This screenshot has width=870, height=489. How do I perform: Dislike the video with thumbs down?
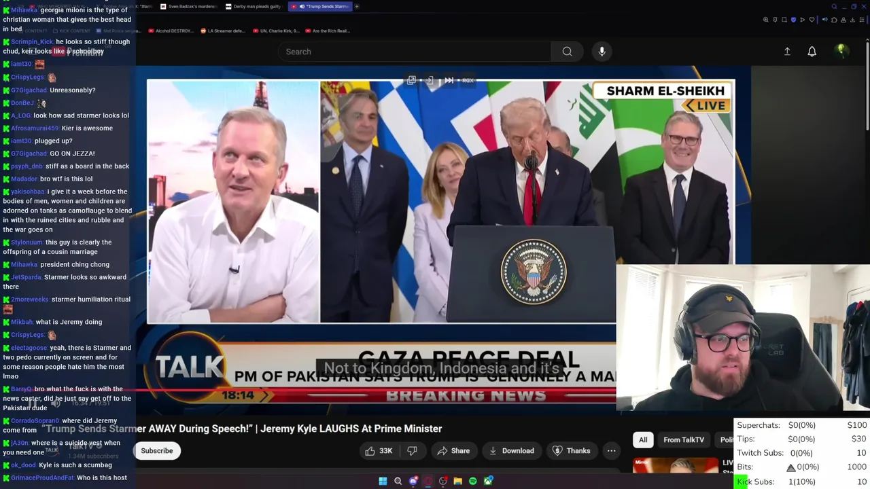(x=412, y=451)
